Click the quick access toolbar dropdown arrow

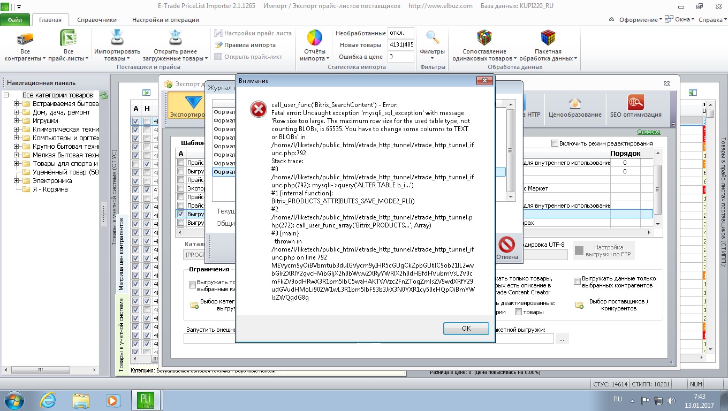coord(20,7)
